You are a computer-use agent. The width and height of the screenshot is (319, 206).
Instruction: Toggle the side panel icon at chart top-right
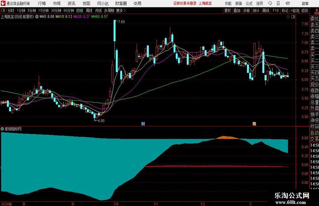(293, 17)
